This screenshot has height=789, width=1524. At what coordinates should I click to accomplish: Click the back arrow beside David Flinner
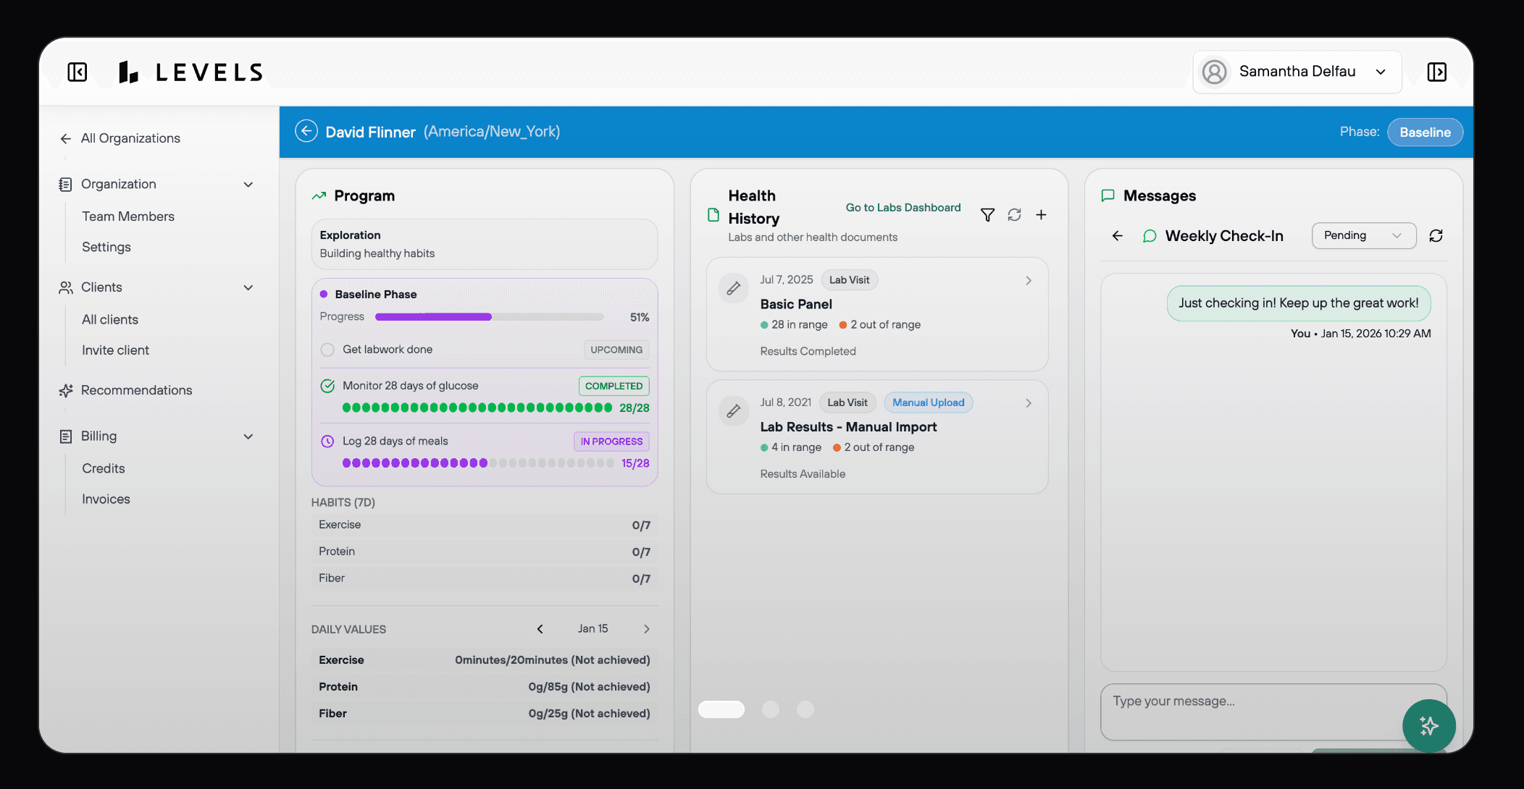306,131
